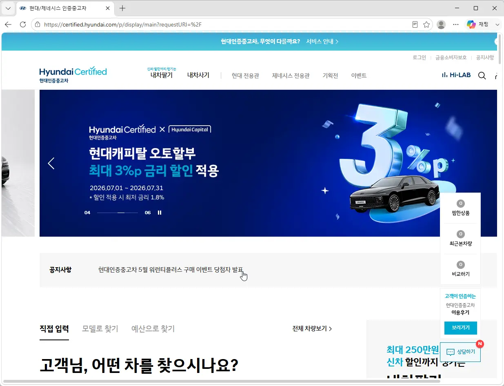This screenshot has height=386, width=504.
Task: Click 로그인 link
Action: point(419,58)
